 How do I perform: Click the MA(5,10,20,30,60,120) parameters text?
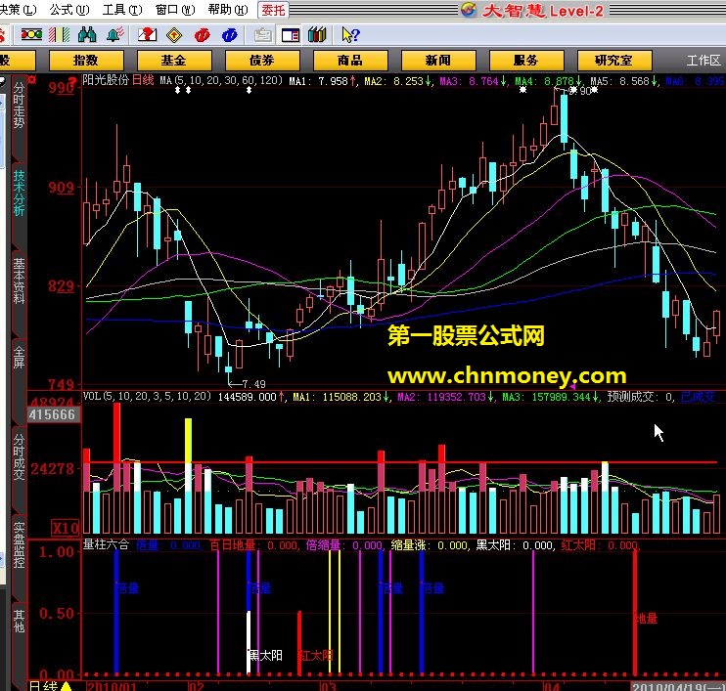pos(221,80)
